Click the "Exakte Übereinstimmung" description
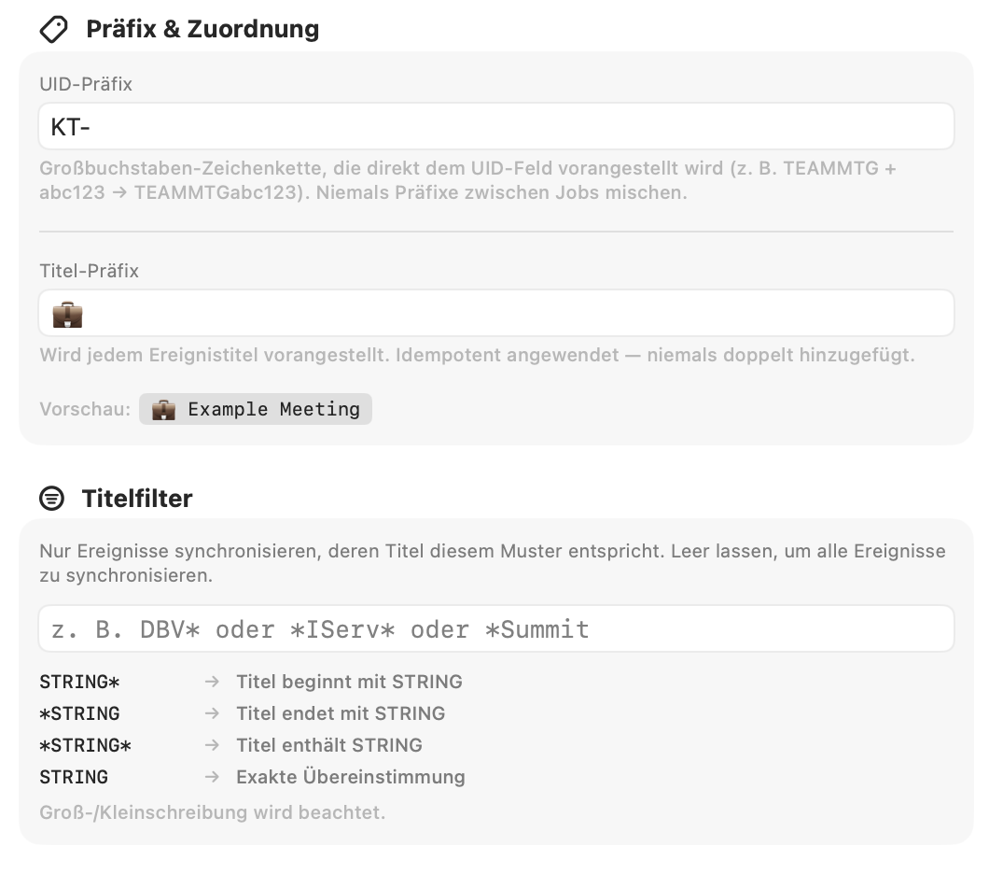Viewport: 989px width, 874px height. [x=351, y=777]
